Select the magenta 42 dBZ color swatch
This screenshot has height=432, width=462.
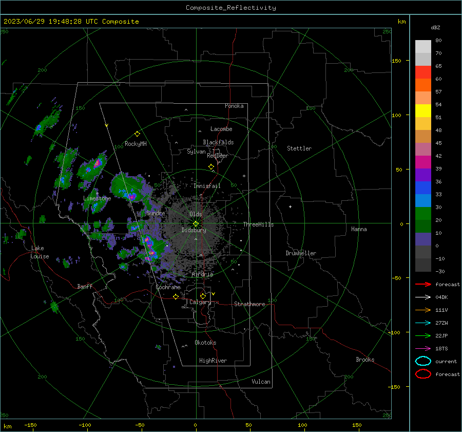(x=423, y=162)
